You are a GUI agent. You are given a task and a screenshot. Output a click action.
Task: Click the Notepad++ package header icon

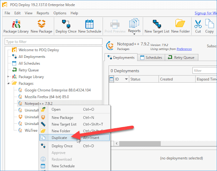click(x=110, y=46)
